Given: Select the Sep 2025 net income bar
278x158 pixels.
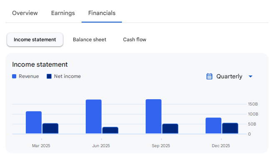Looking at the screenshot, I should [170, 128].
